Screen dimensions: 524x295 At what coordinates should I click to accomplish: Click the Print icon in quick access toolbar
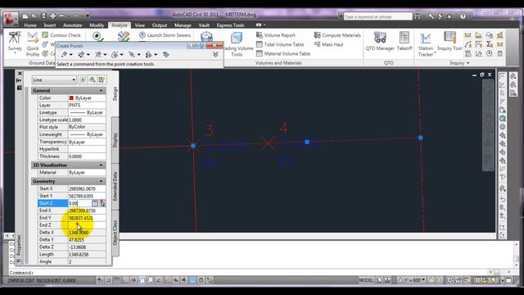click(52, 16)
